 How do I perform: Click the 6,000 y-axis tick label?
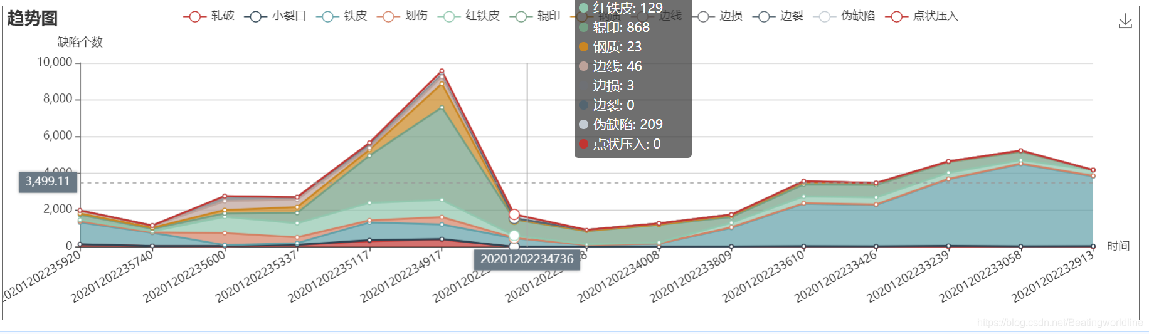coord(58,136)
